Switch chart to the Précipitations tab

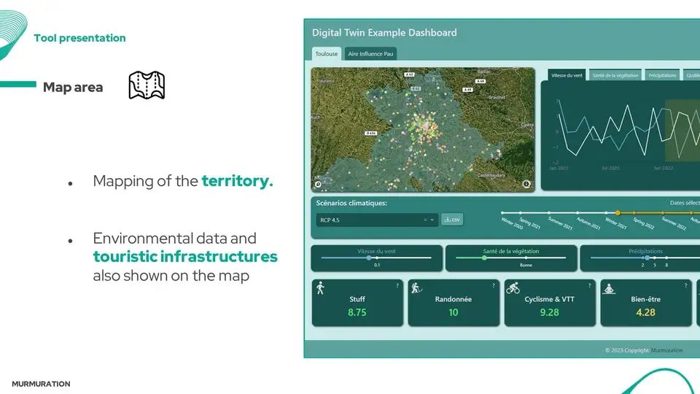pyautogui.click(x=662, y=75)
